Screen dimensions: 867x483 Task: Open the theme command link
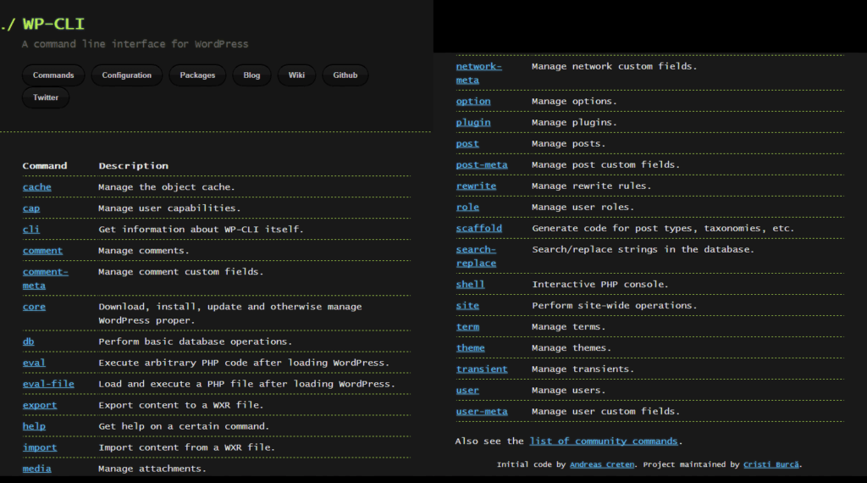coord(470,348)
